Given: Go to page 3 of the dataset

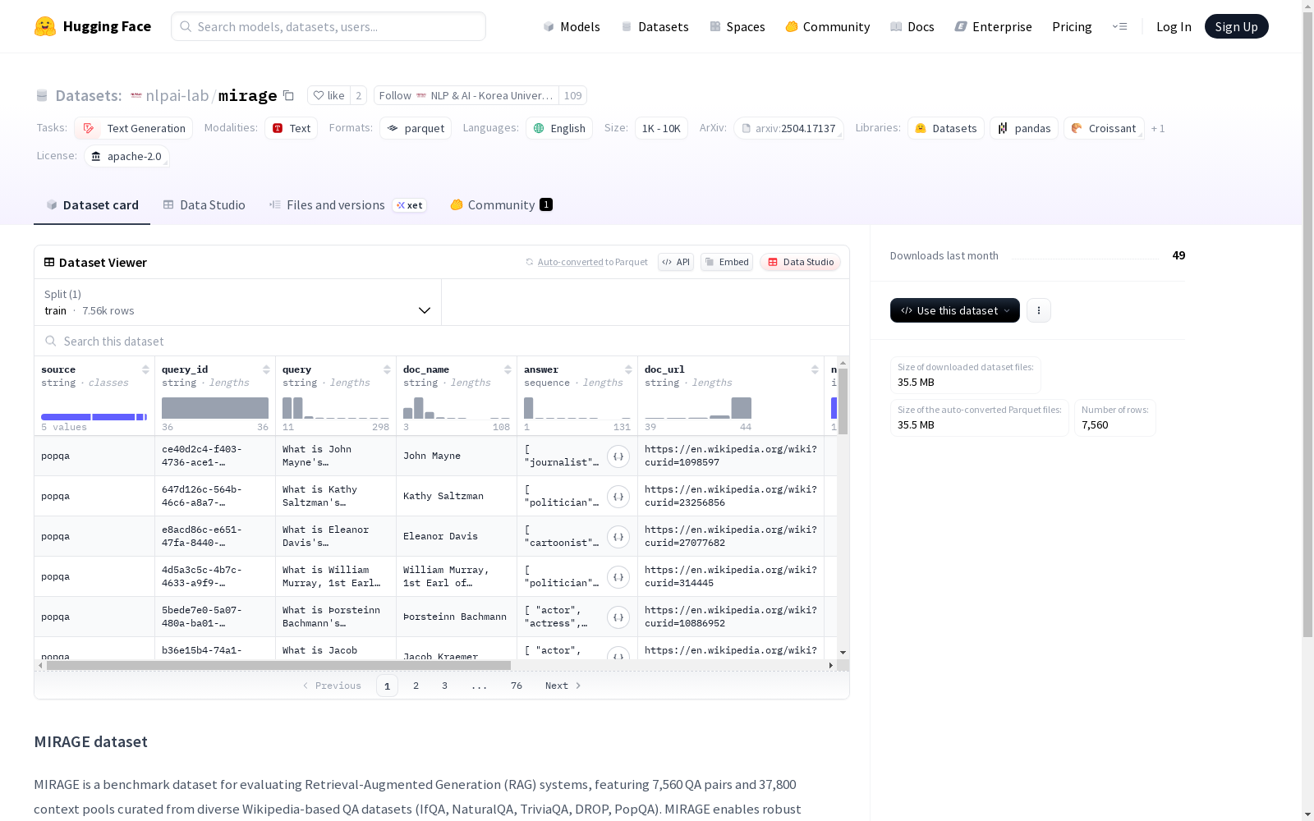Looking at the screenshot, I should click(x=444, y=686).
